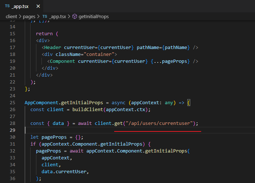Open the getInitialProps symbol breadcrumb
255x183 pixels.
point(93,16)
